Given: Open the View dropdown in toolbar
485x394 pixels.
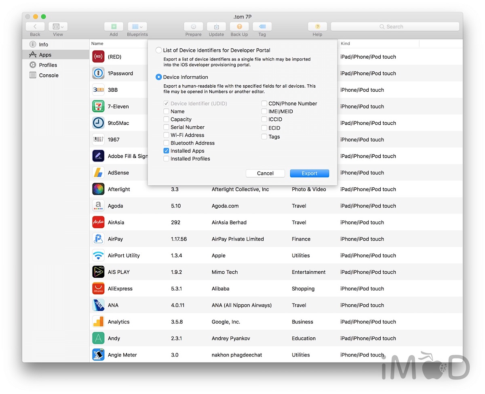Looking at the screenshot, I should [x=58, y=27].
